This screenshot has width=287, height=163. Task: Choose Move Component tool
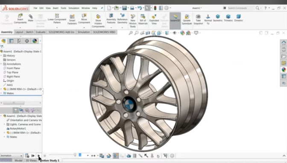pos(84,19)
